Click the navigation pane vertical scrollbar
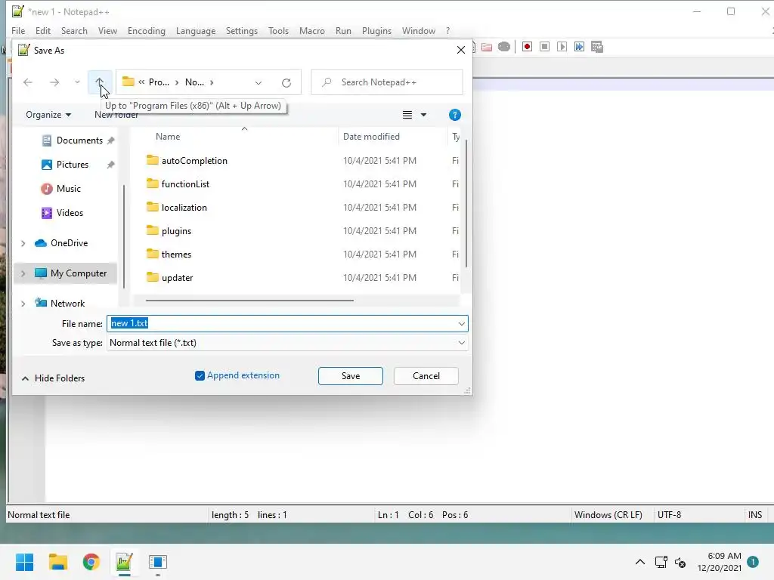This screenshot has height=580, width=774. 124,236
